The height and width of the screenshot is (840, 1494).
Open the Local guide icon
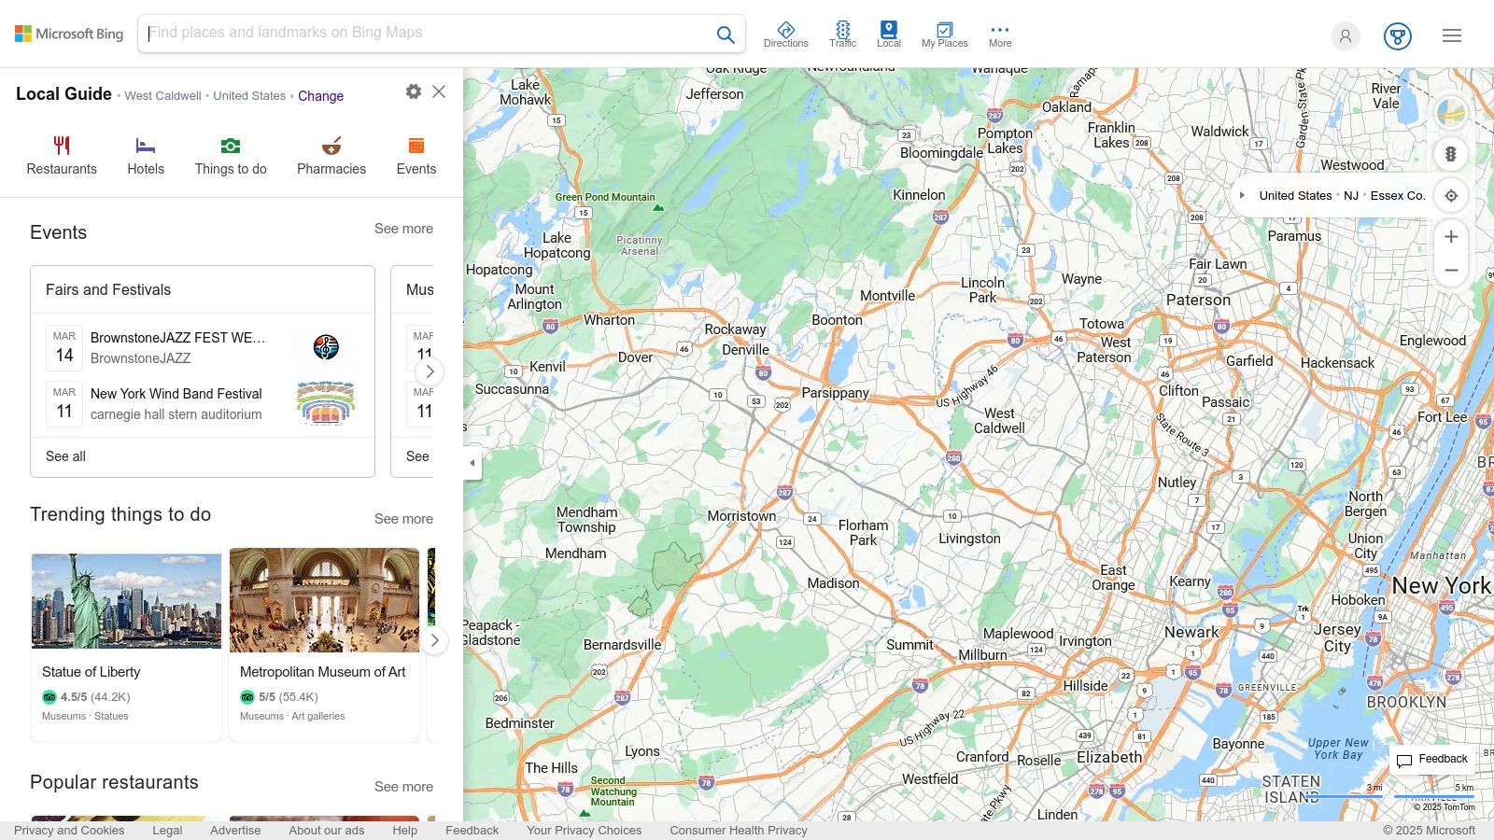click(x=889, y=35)
